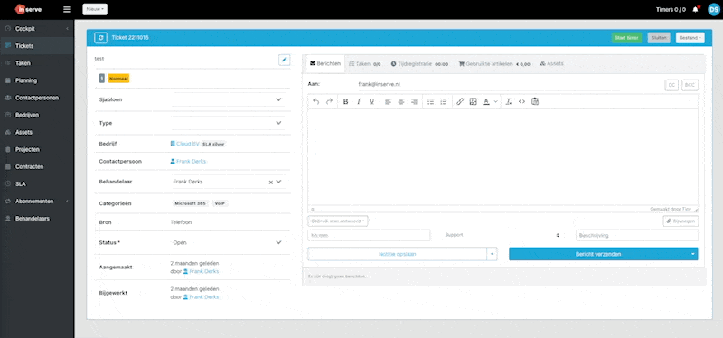Click the undo icon in the editor toolbar
The image size is (723, 338).
click(x=315, y=101)
